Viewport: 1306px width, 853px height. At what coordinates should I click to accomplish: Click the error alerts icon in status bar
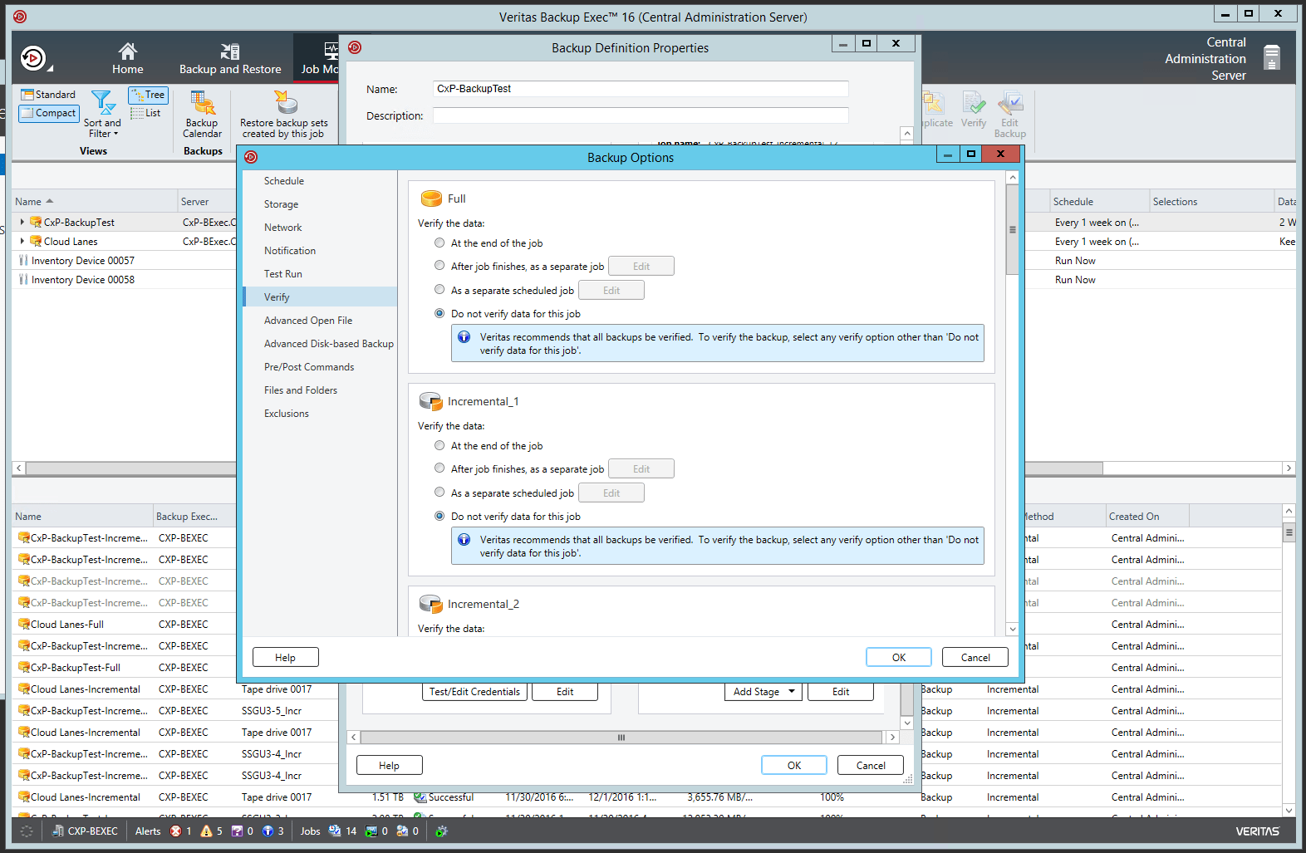coord(175,831)
